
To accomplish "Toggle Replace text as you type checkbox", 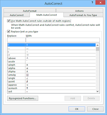I will pos(9,31).
